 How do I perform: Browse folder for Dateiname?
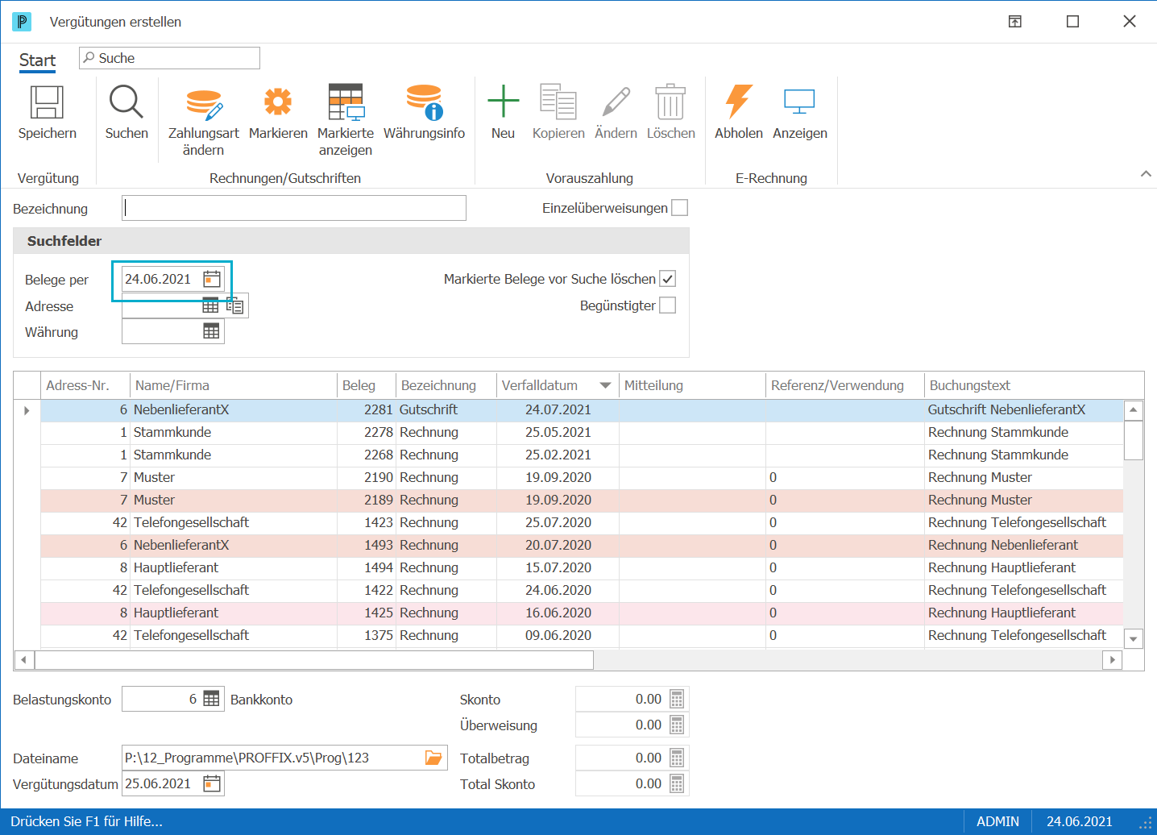(x=433, y=758)
